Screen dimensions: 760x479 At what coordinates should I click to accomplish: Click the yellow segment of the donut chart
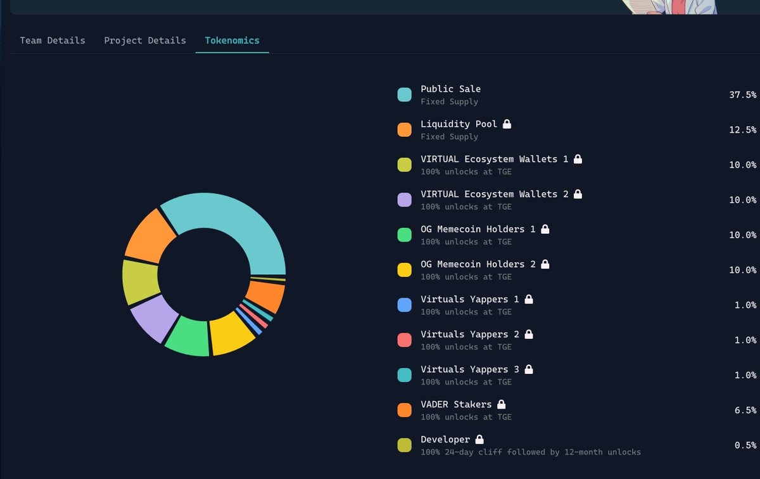click(x=229, y=334)
